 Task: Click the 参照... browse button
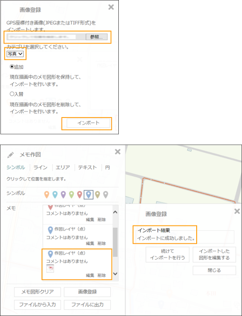(96, 37)
